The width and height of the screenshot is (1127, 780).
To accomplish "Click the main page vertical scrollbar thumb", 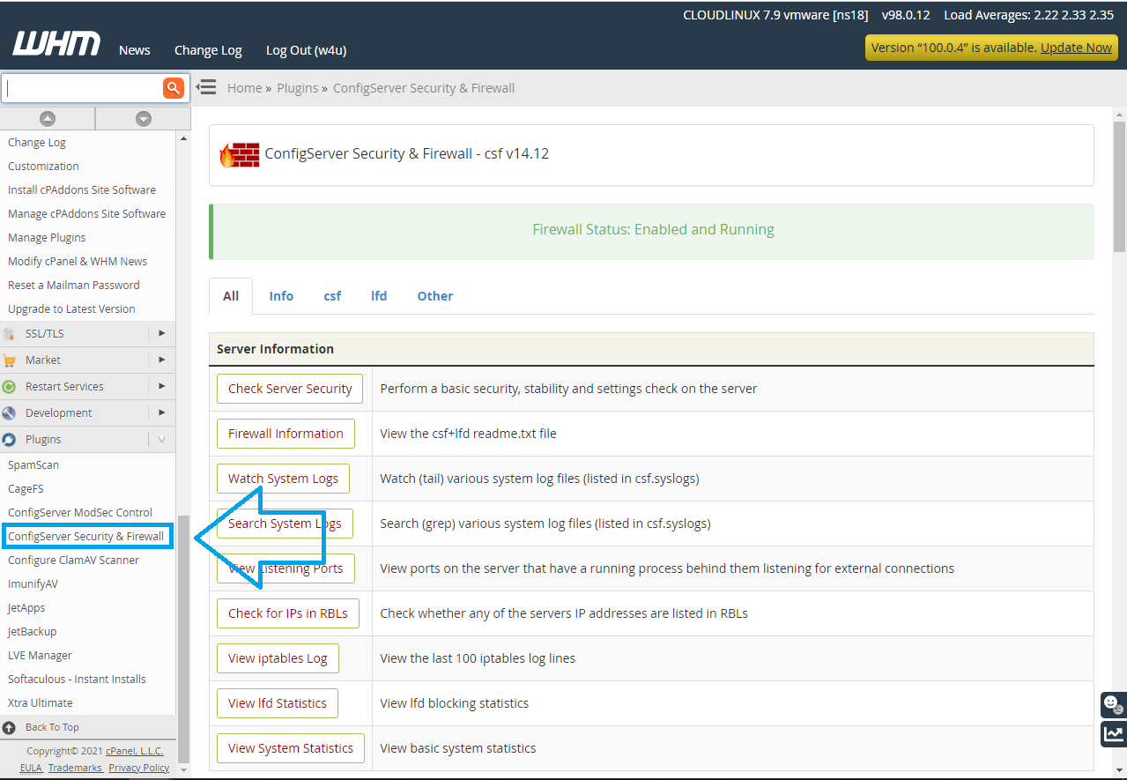I will [1119, 186].
